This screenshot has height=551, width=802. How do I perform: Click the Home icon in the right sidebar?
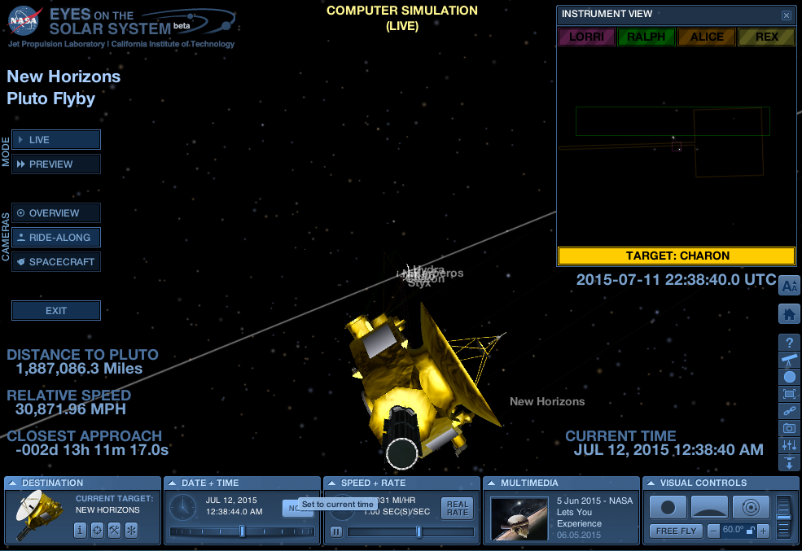point(789,313)
